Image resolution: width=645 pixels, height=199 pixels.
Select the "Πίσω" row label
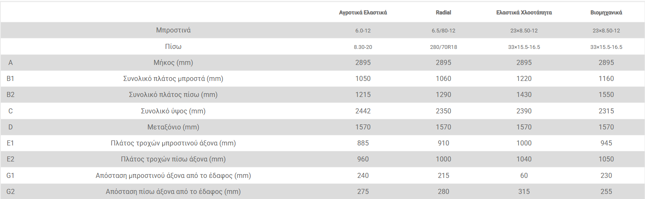[x=173, y=46]
